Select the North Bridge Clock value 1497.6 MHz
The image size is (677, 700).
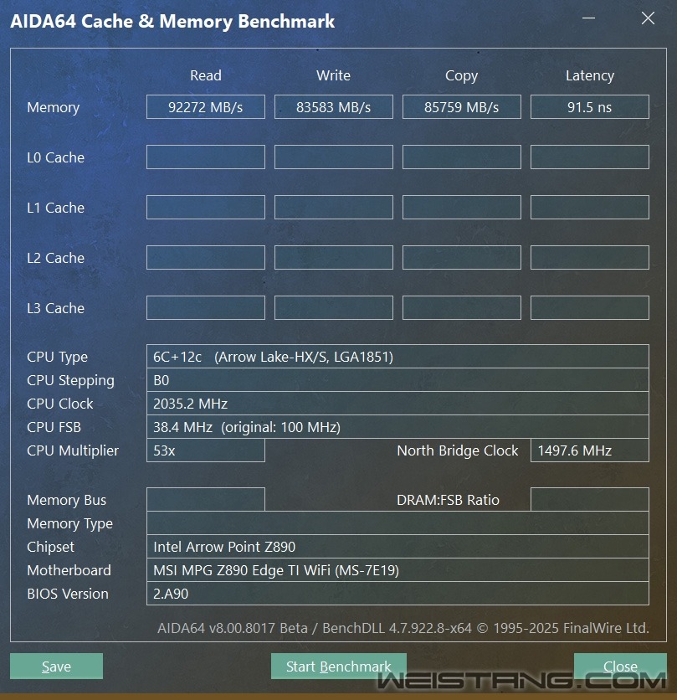[x=589, y=450]
